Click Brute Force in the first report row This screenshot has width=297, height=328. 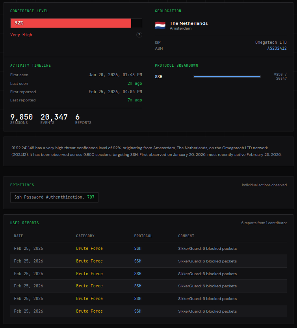pos(89,249)
